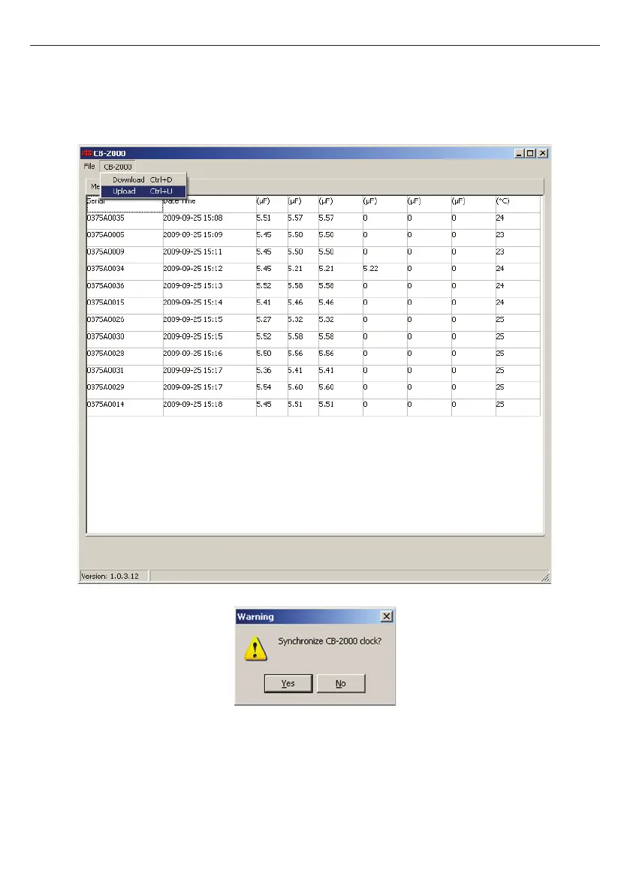Click the yellow warning triangle icon
The height and width of the screenshot is (894, 630).
pos(255,649)
